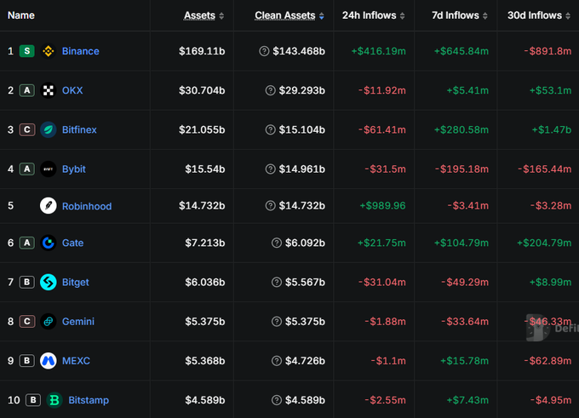Open the Binance exchange link

click(x=81, y=51)
